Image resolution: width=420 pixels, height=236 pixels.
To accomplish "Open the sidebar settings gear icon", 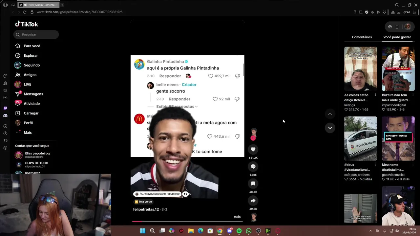I will click(x=5, y=148).
